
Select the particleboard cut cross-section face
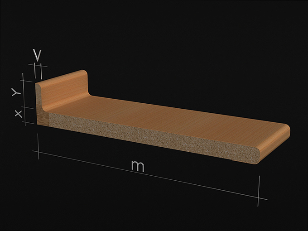tap(153, 138)
